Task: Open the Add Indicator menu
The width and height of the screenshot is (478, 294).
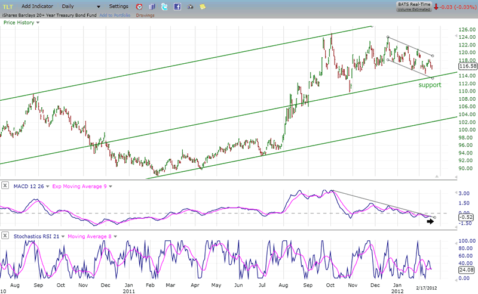Action: pos(38,6)
